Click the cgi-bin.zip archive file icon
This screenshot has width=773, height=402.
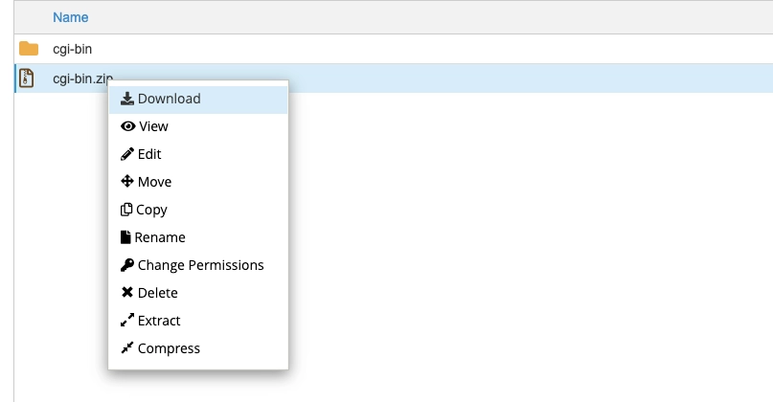(x=27, y=78)
